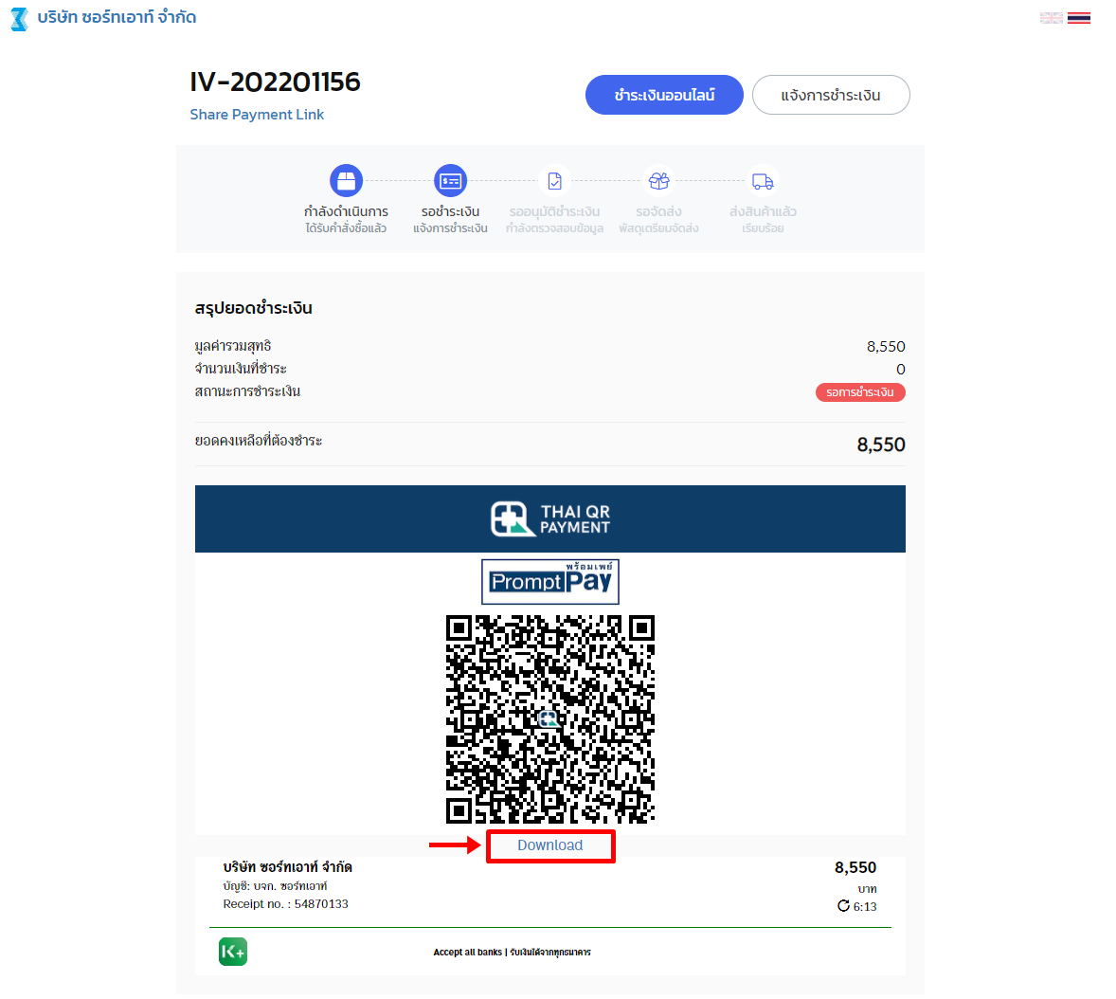The height and width of the screenshot is (999, 1116).
Task: Click the PromptPay QR code image
Action: tap(550, 719)
